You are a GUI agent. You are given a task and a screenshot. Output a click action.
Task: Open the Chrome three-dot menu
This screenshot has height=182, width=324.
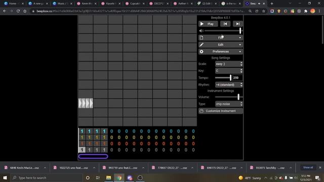(319, 11)
